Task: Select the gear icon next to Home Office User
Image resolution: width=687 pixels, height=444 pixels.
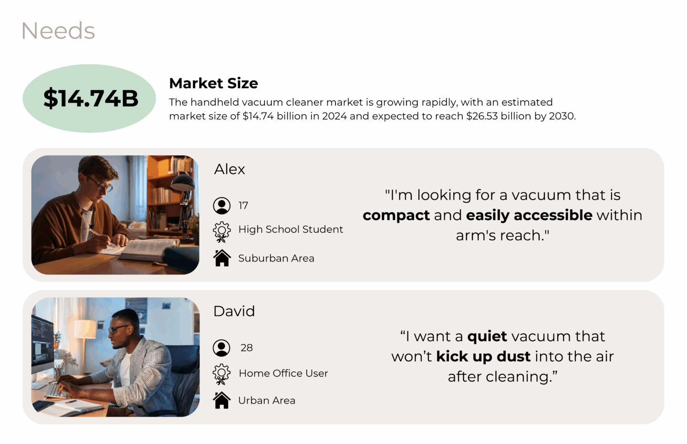Action: [221, 374]
